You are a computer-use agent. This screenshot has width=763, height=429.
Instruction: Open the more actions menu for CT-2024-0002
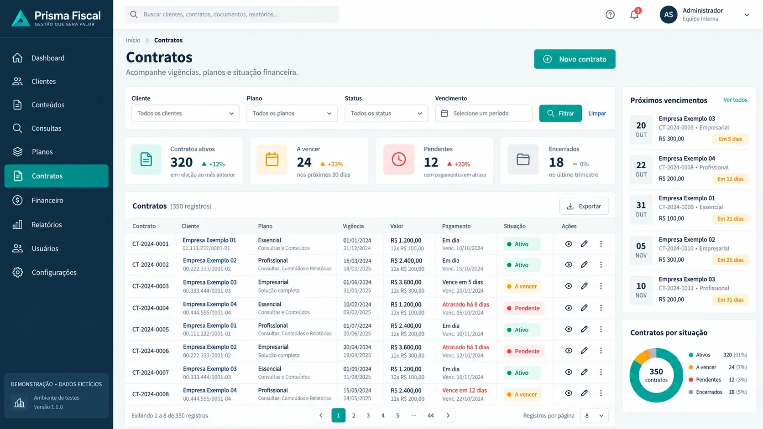[601, 265]
